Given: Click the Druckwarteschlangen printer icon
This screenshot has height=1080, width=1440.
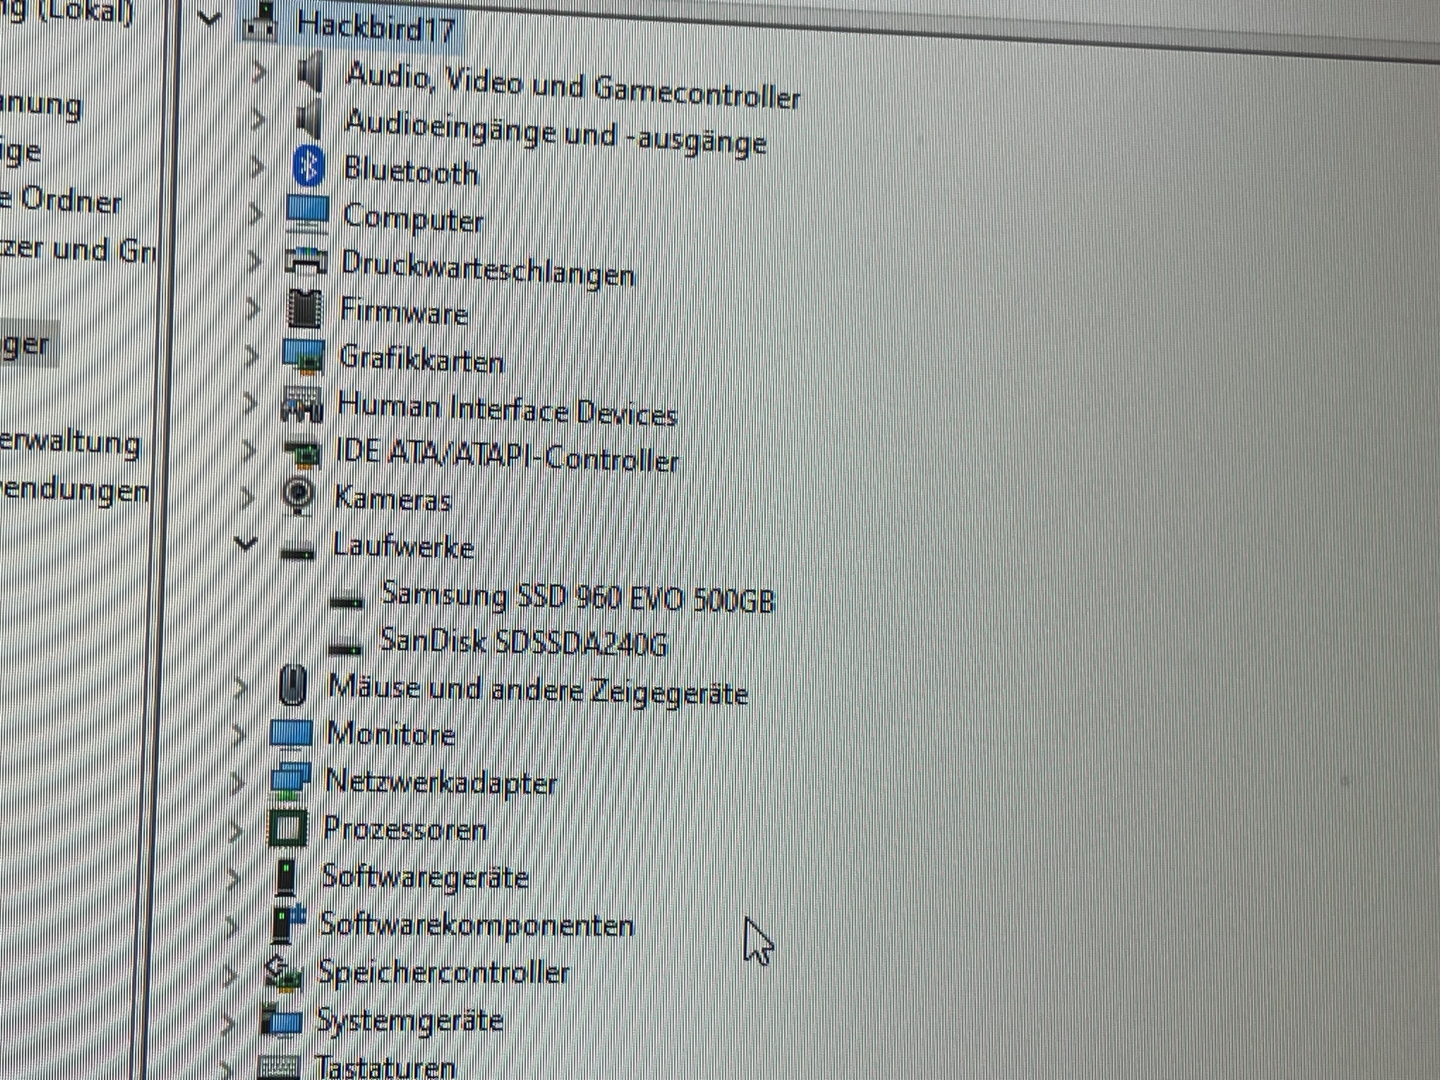Looking at the screenshot, I should tap(306, 262).
